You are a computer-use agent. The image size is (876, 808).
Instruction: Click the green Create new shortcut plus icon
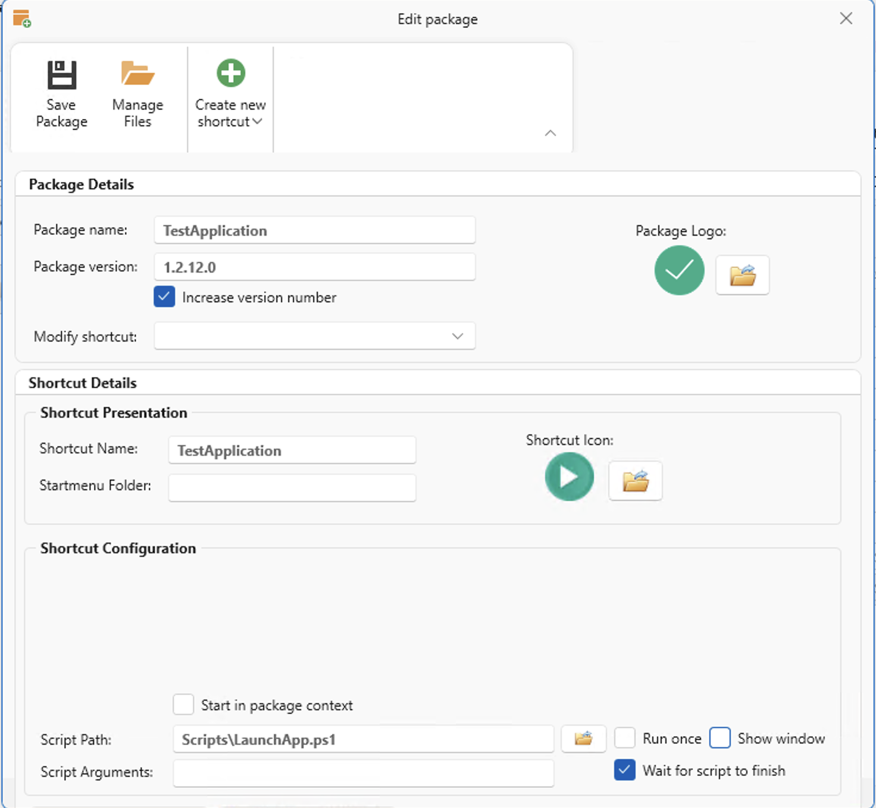point(230,74)
